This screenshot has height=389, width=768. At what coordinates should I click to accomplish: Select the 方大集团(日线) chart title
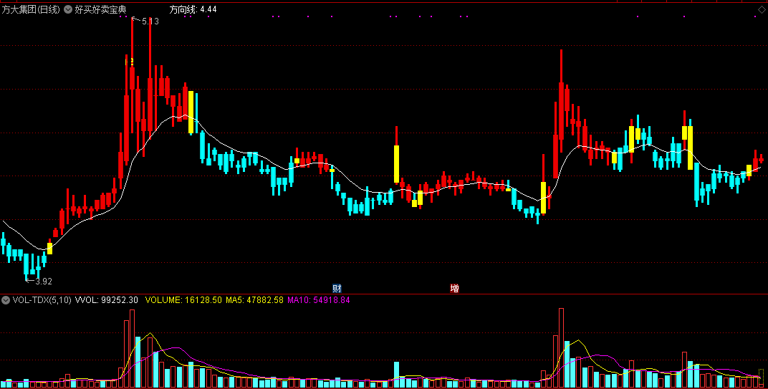tap(31, 9)
